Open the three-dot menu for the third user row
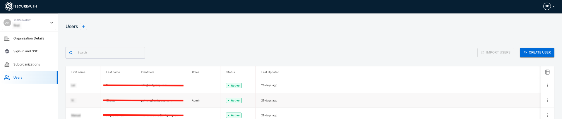Image resolution: width=562 pixels, height=119 pixels. pyautogui.click(x=547, y=115)
